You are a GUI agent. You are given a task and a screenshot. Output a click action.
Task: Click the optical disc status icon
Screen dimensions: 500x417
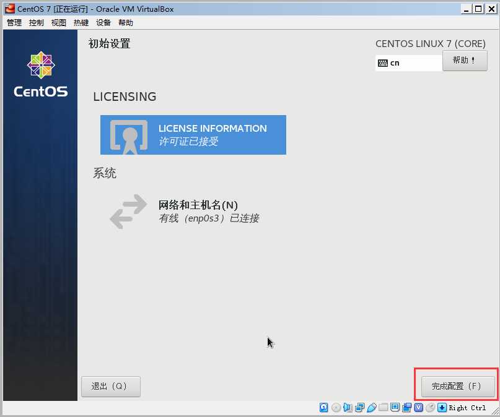(x=336, y=408)
